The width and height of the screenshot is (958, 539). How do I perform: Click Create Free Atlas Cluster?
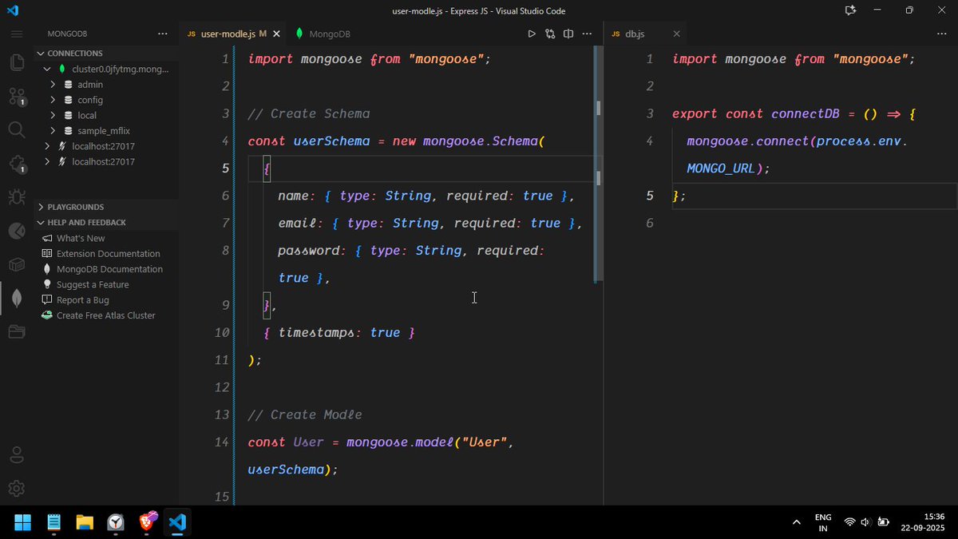pyautogui.click(x=106, y=315)
